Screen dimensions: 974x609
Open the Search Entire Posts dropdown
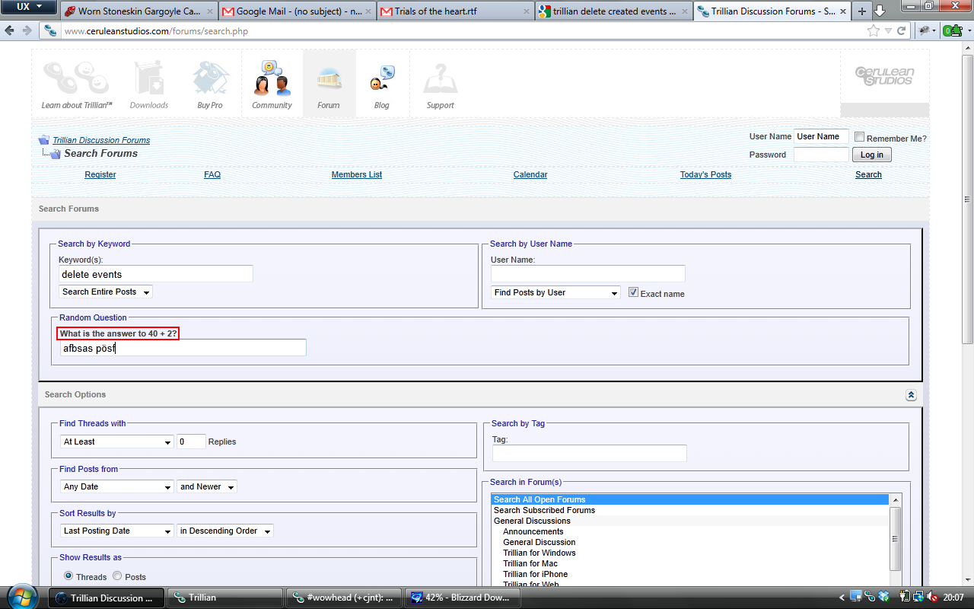[x=106, y=292]
